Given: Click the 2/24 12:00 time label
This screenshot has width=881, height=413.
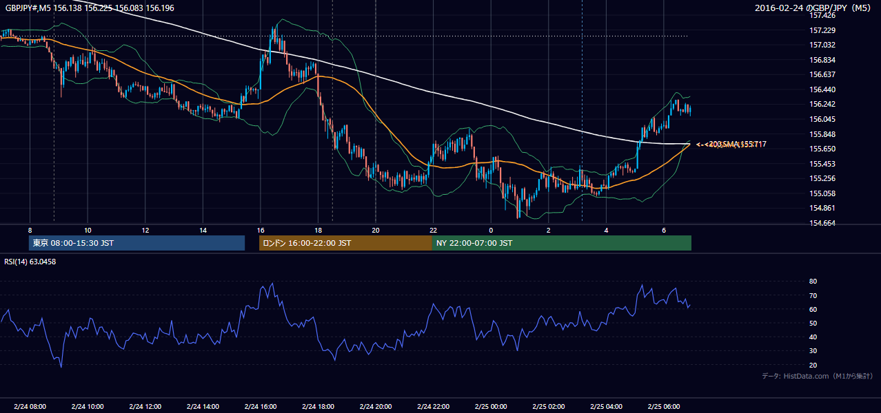Looking at the screenshot, I should (145, 407).
